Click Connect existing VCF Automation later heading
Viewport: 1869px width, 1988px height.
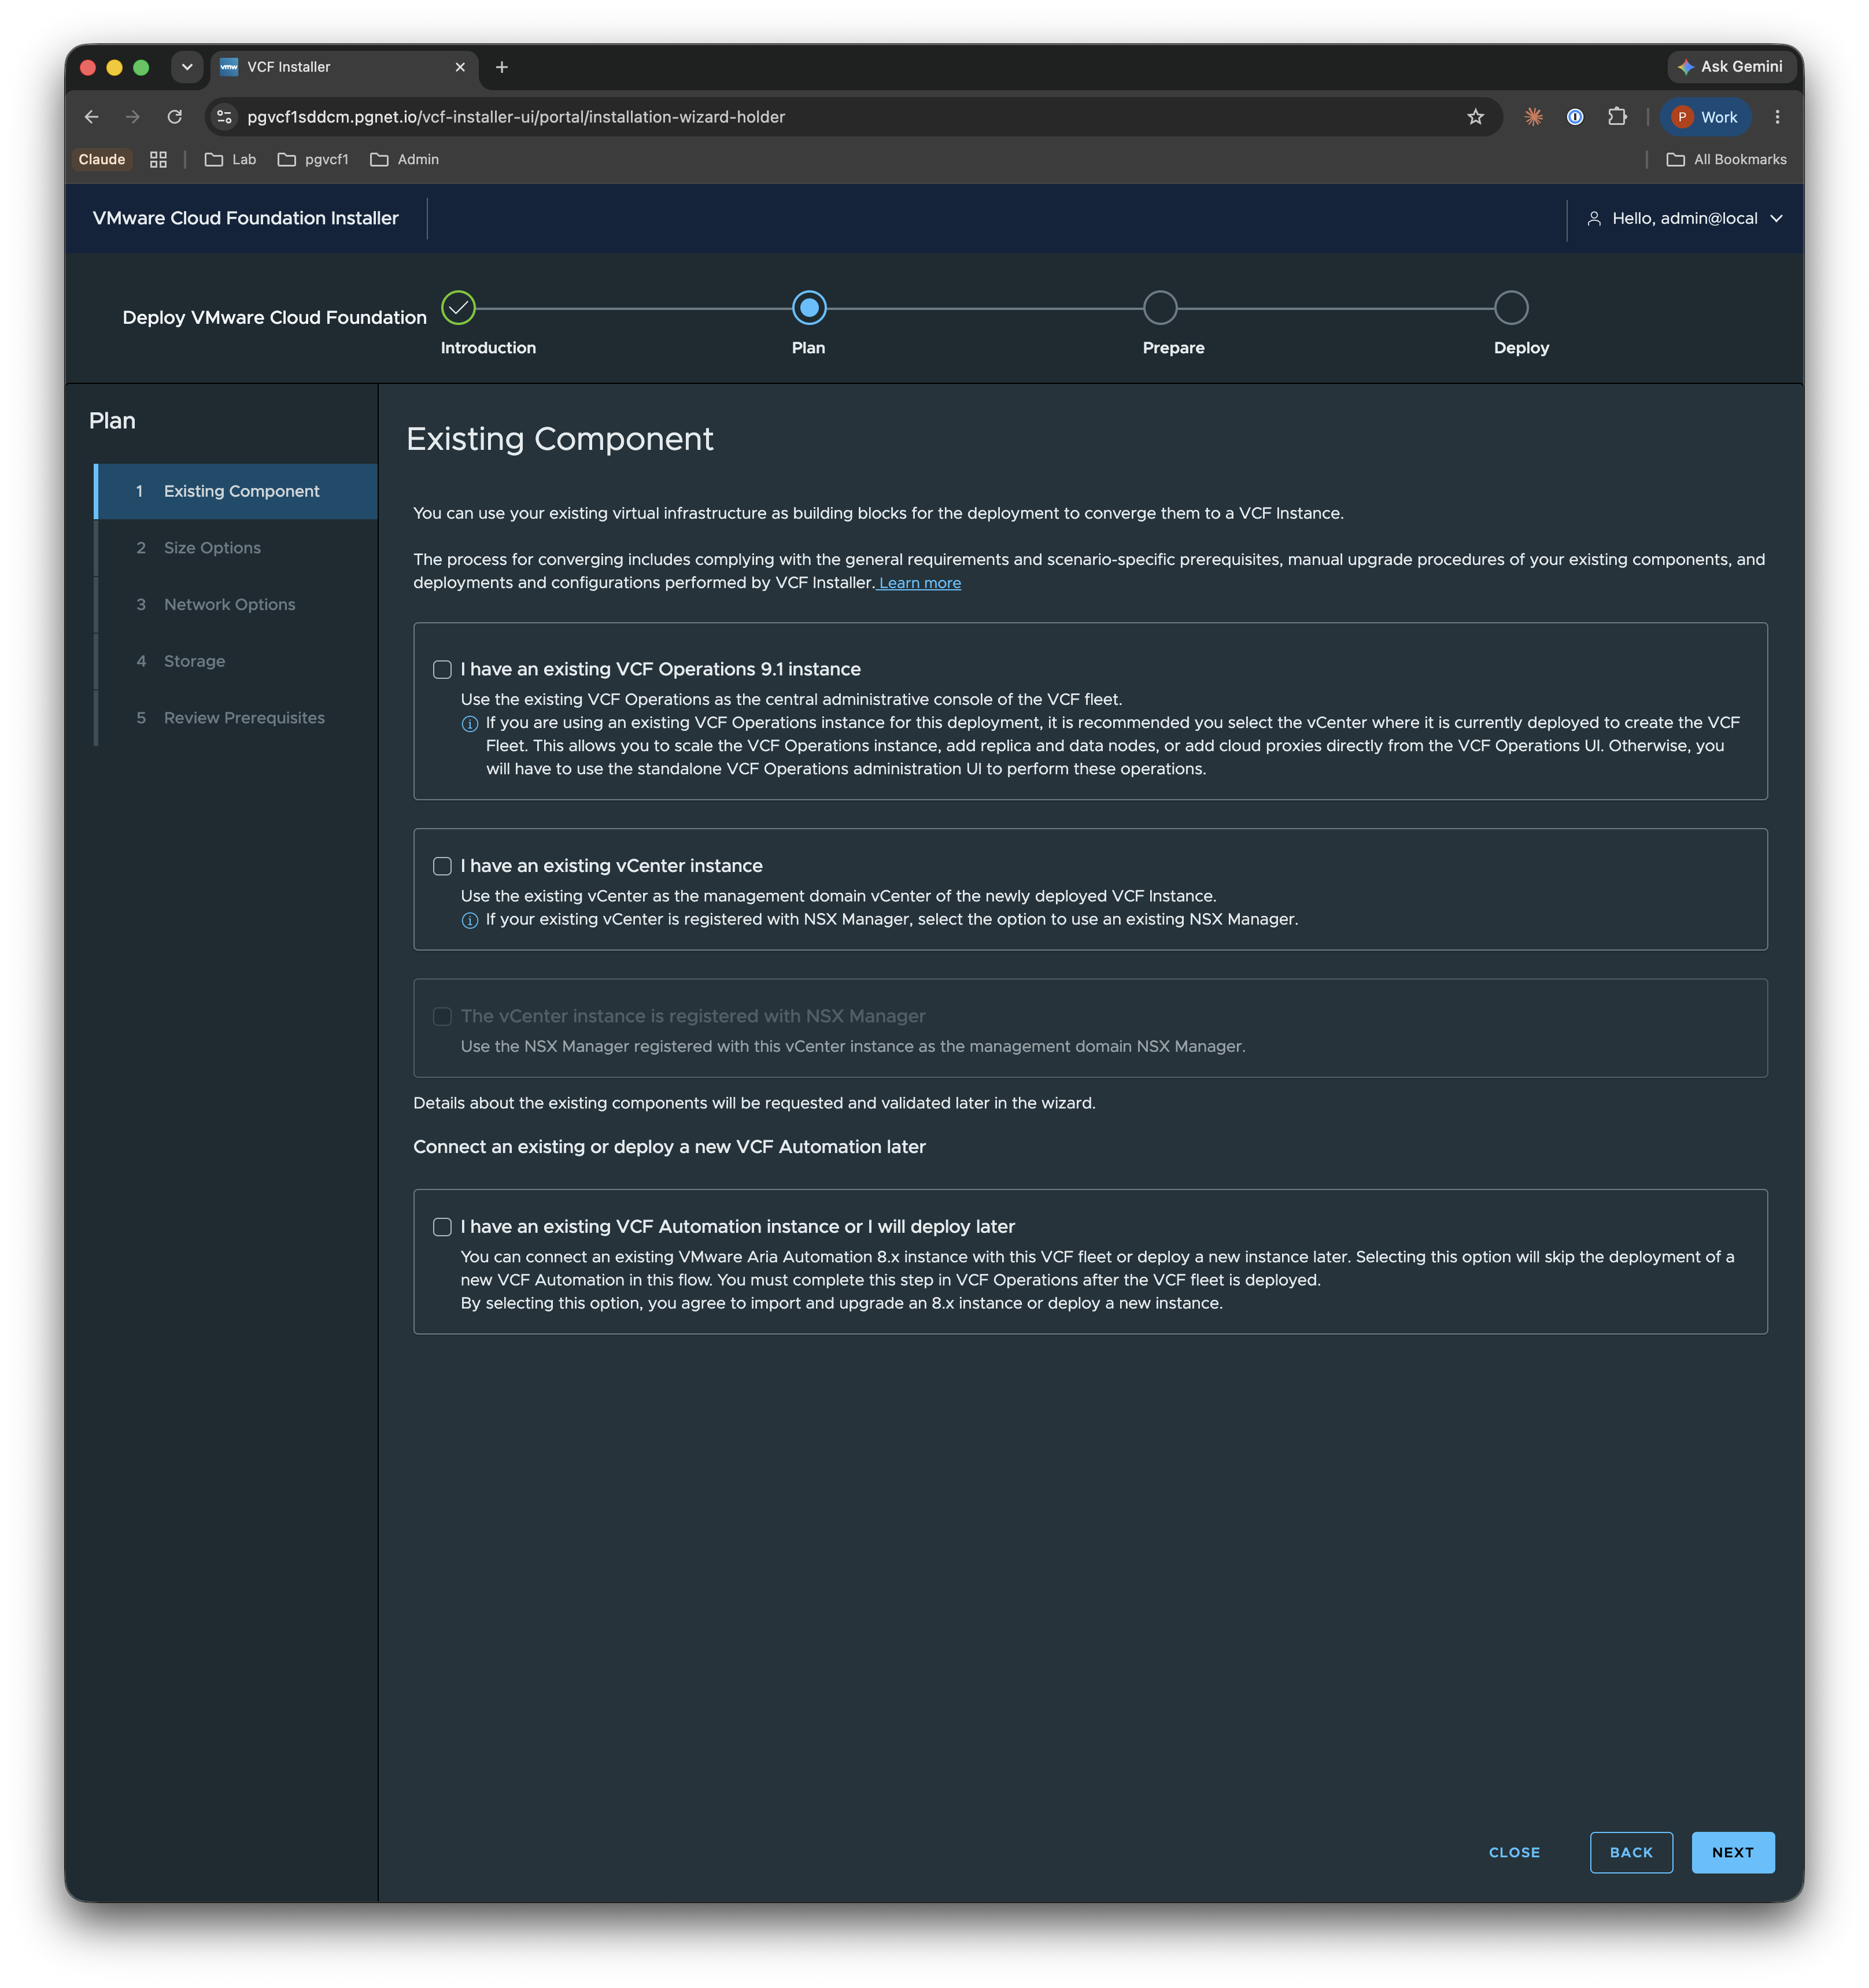tap(669, 1147)
